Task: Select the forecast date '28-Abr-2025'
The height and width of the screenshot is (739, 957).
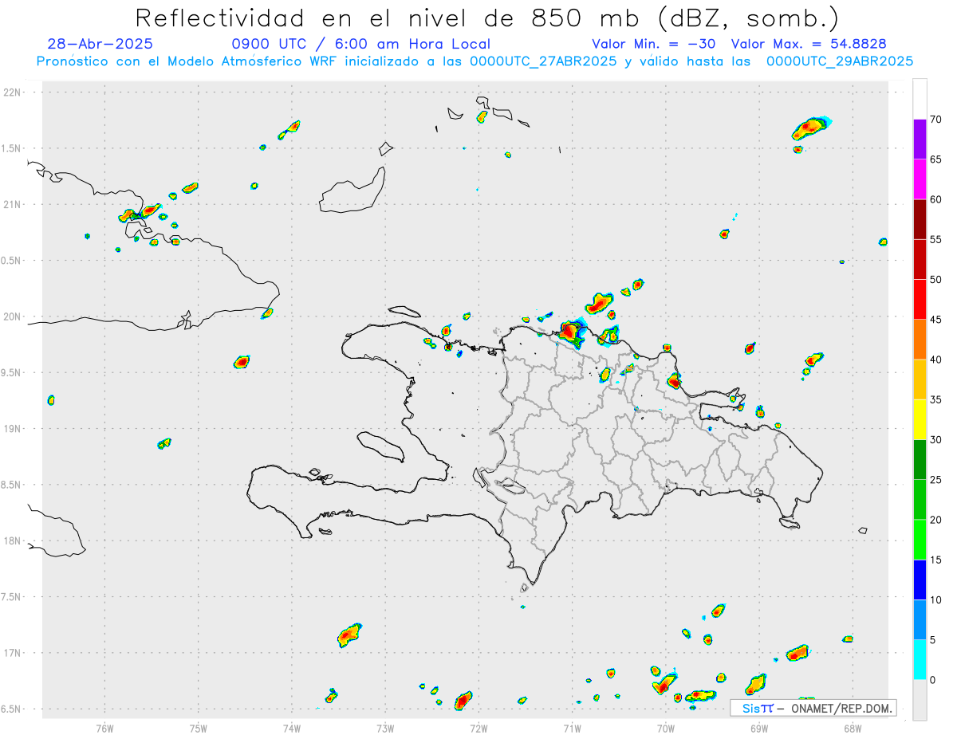Action: [100, 44]
